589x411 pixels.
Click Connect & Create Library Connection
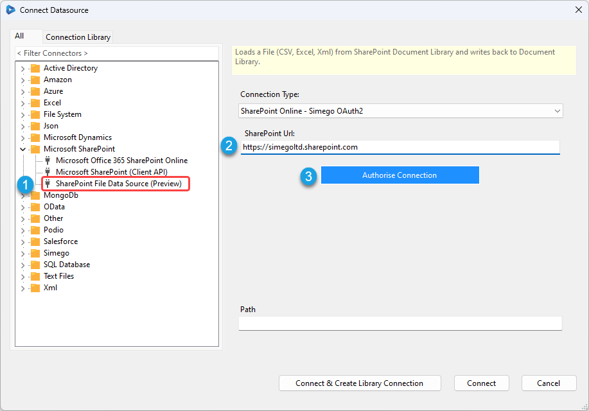tap(359, 383)
